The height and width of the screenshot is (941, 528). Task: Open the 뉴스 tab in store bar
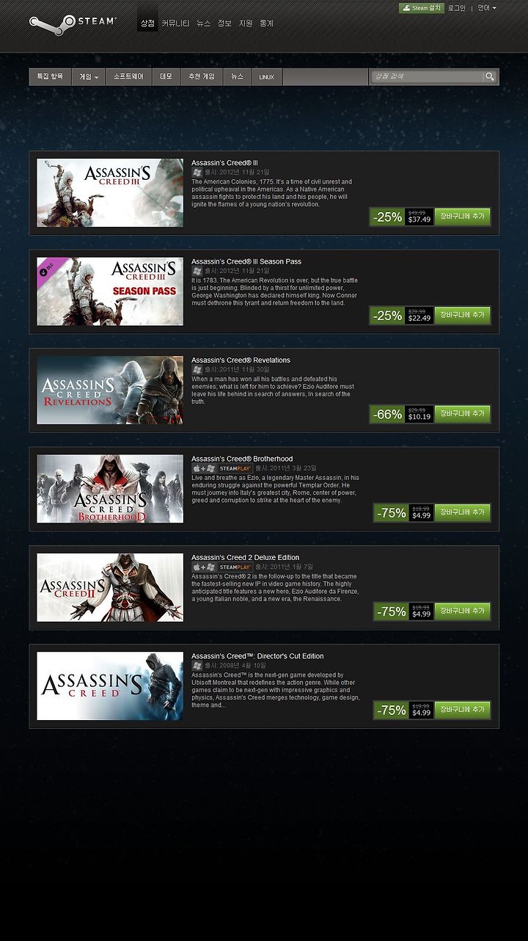coord(237,76)
